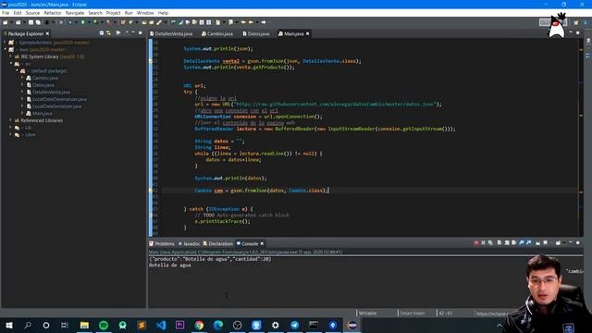Click the warning marker beside the DetallesVenta venta2 line
This screenshot has height=333, width=592.
pos(151,61)
